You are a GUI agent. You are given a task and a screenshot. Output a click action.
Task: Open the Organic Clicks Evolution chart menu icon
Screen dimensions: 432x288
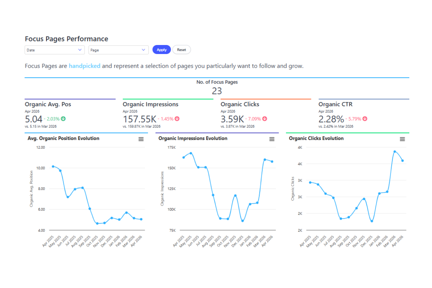(402, 139)
